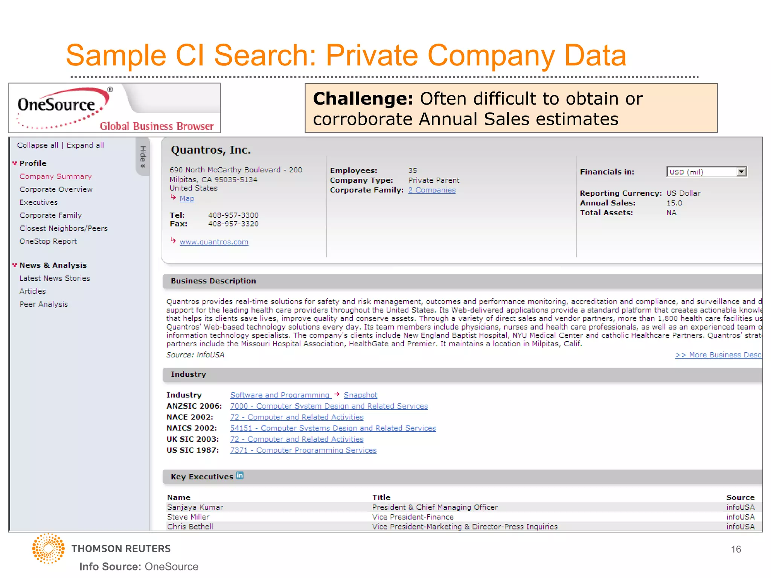Open the 2 Companies link
The image size is (771, 578).
(432, 190)
